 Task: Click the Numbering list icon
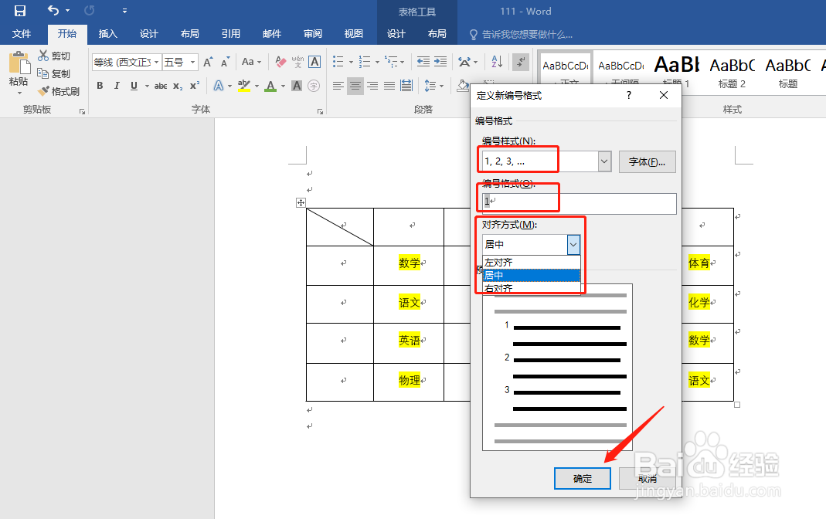coord(365,62)
